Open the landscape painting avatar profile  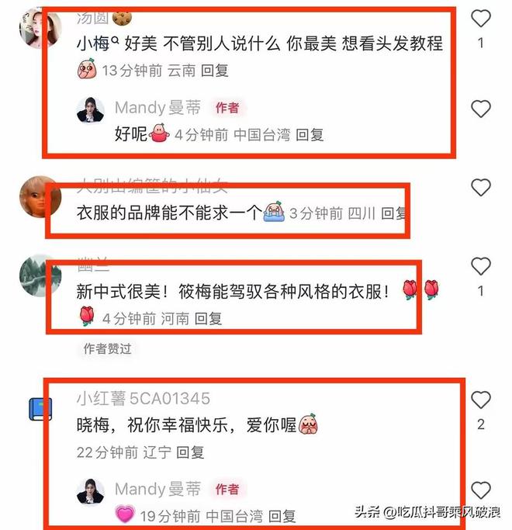click(40, 275)
